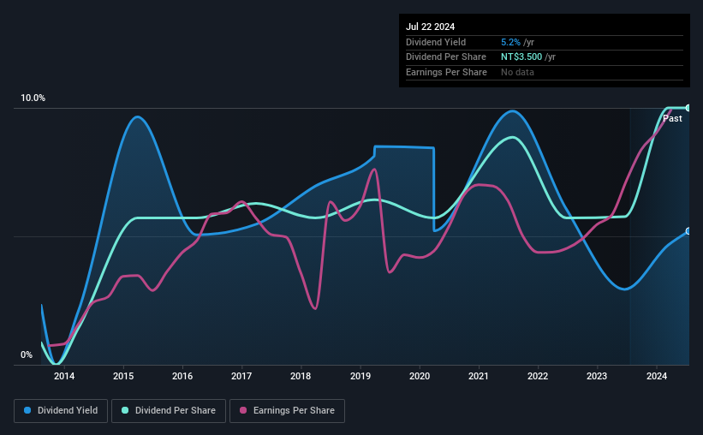Click the 2018 x-axis label
Viewport: 703px width, 435px height.
(x=301, y=376)
